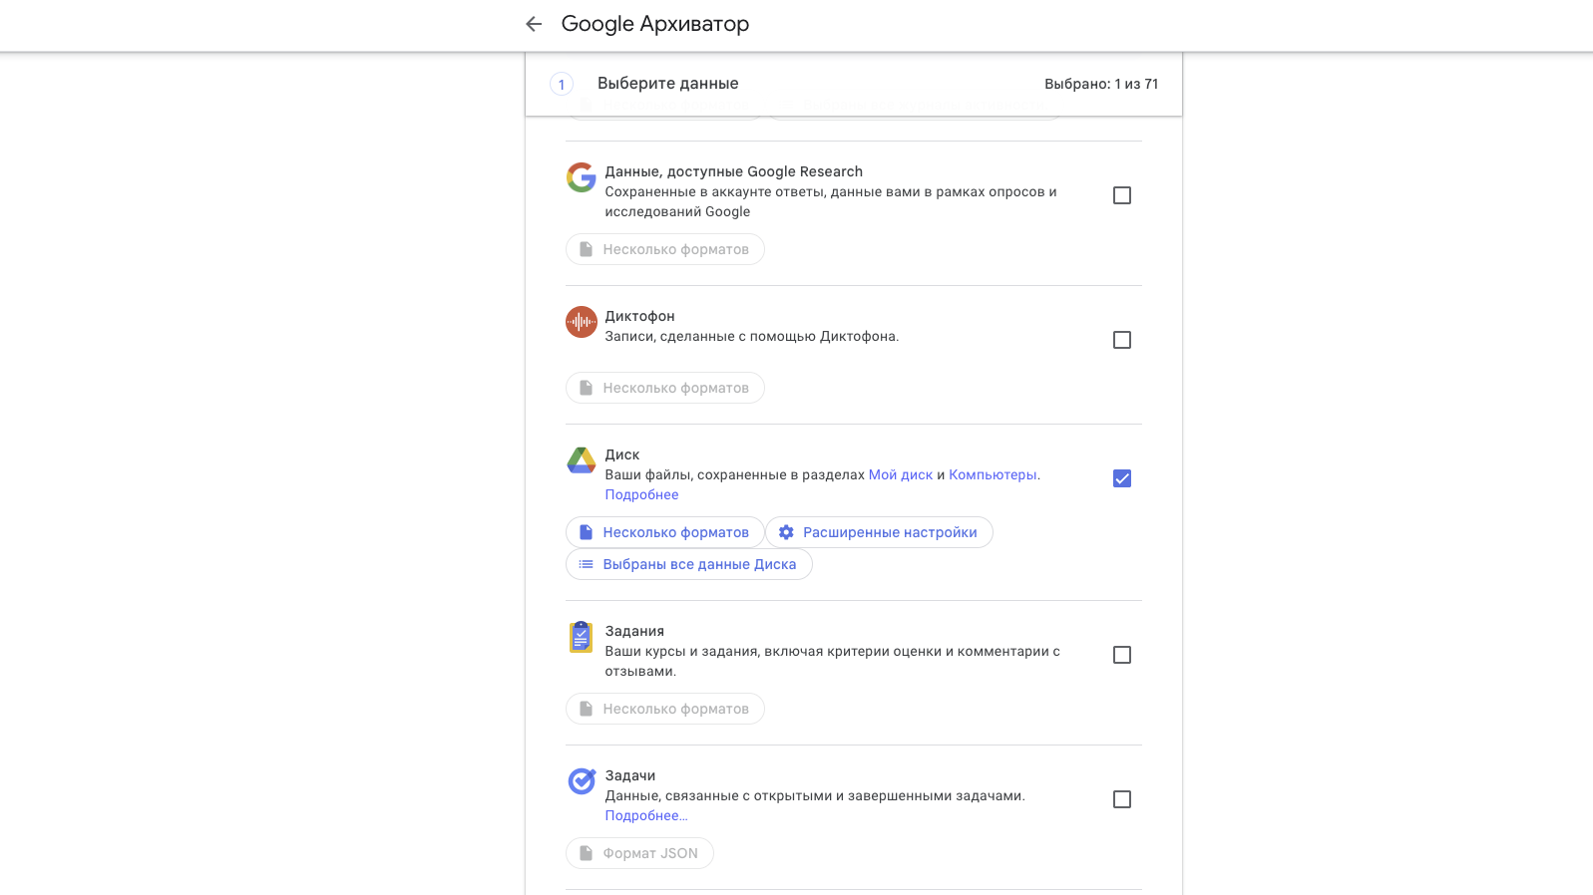Click the Задания clipboard icon
The height and width of the screenshot is (895, 1593).
click(x=582, y=637)
